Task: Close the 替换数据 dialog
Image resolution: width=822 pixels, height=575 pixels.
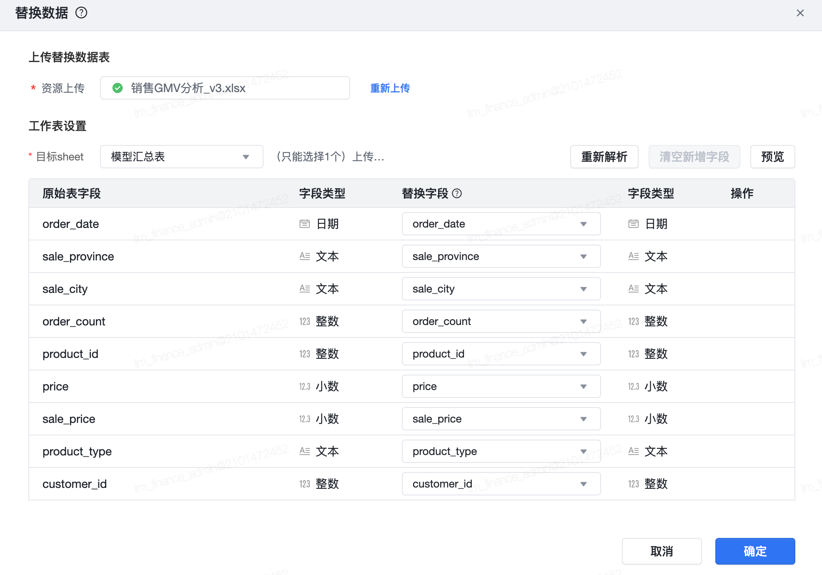Action: pyautogui.click(x=800, y=13)
